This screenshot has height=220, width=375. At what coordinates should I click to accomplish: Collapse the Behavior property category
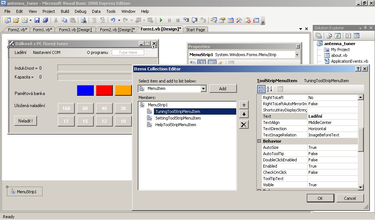click(x=259, y=141)
